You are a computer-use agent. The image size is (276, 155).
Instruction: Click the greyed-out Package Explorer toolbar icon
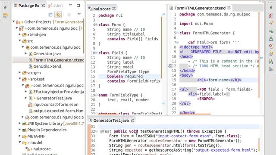69,15
